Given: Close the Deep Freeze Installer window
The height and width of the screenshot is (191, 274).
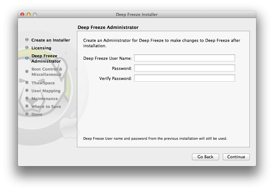Looking at the screenshot, I should coord(22,14).
